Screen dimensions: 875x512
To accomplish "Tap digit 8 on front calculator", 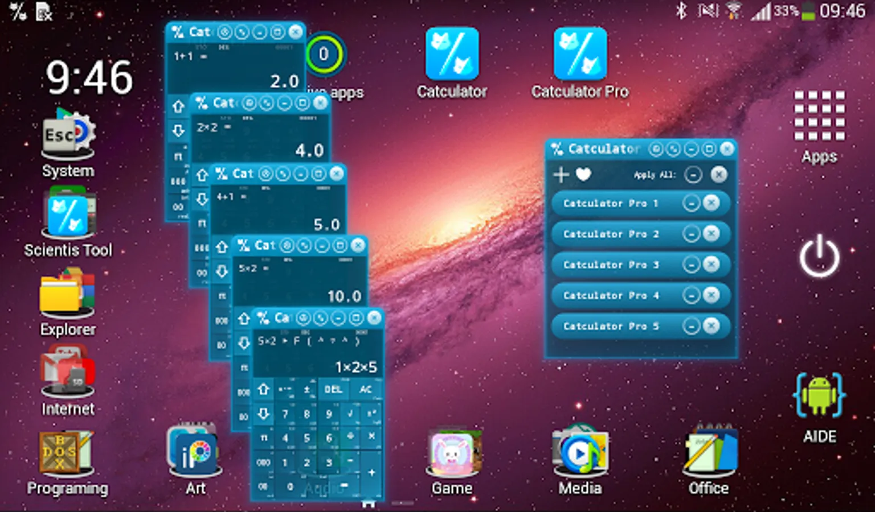I will (307, 414).
